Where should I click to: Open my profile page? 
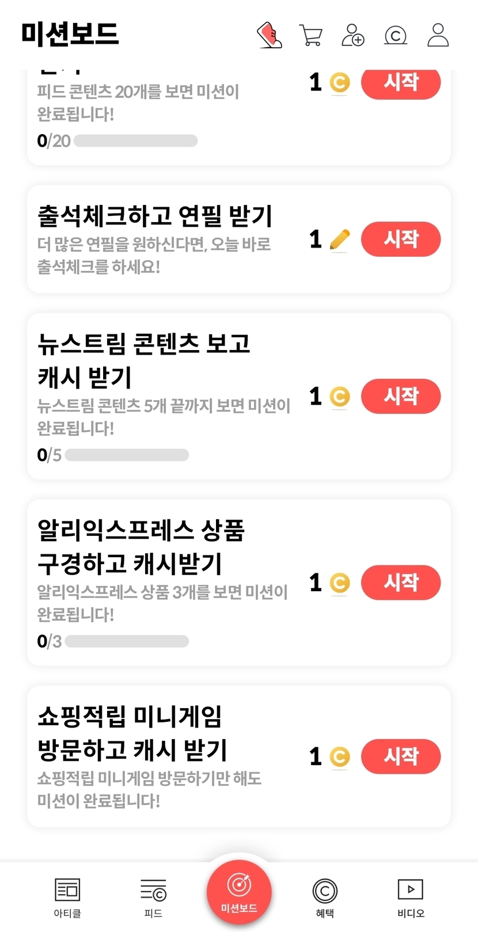click(x=438, y=35)
